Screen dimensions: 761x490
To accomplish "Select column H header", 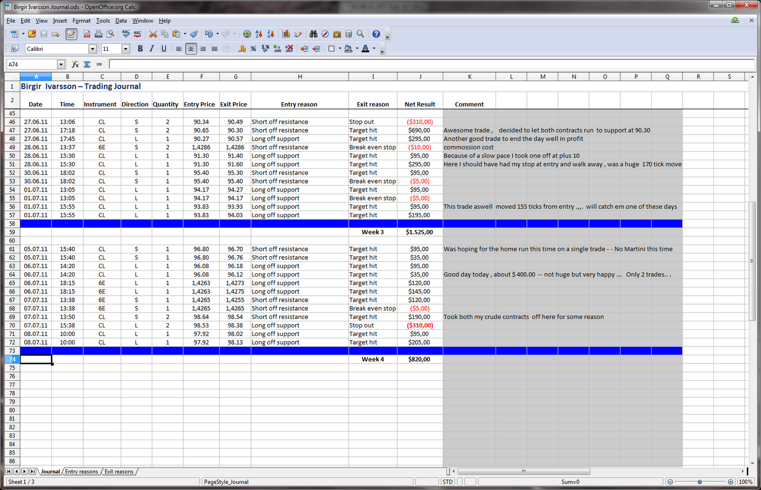I will [x=300, y=77].
